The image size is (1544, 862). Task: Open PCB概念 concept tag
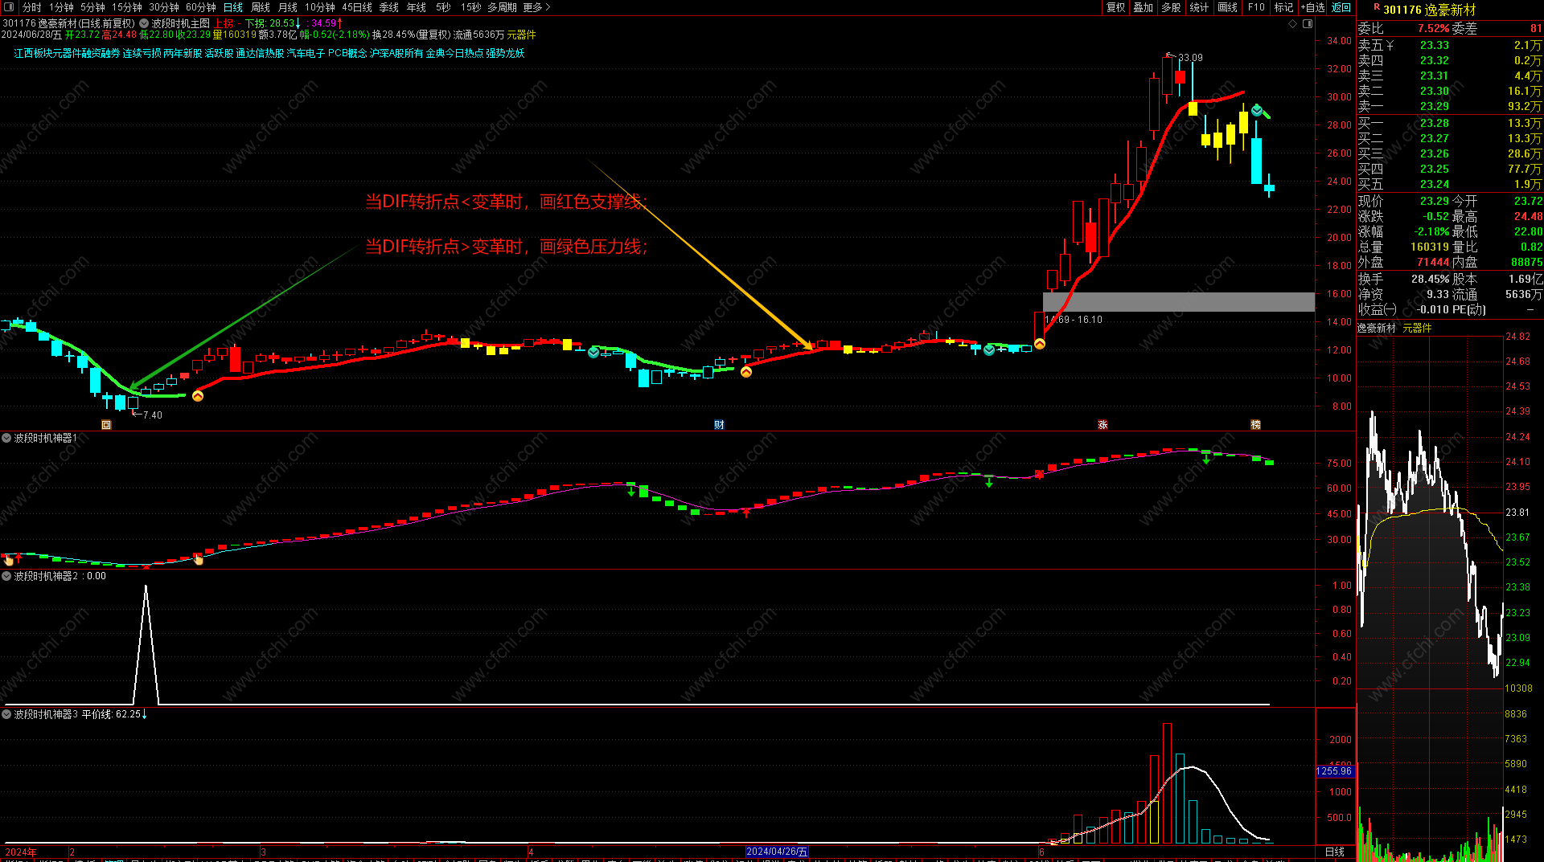(347, 54)
